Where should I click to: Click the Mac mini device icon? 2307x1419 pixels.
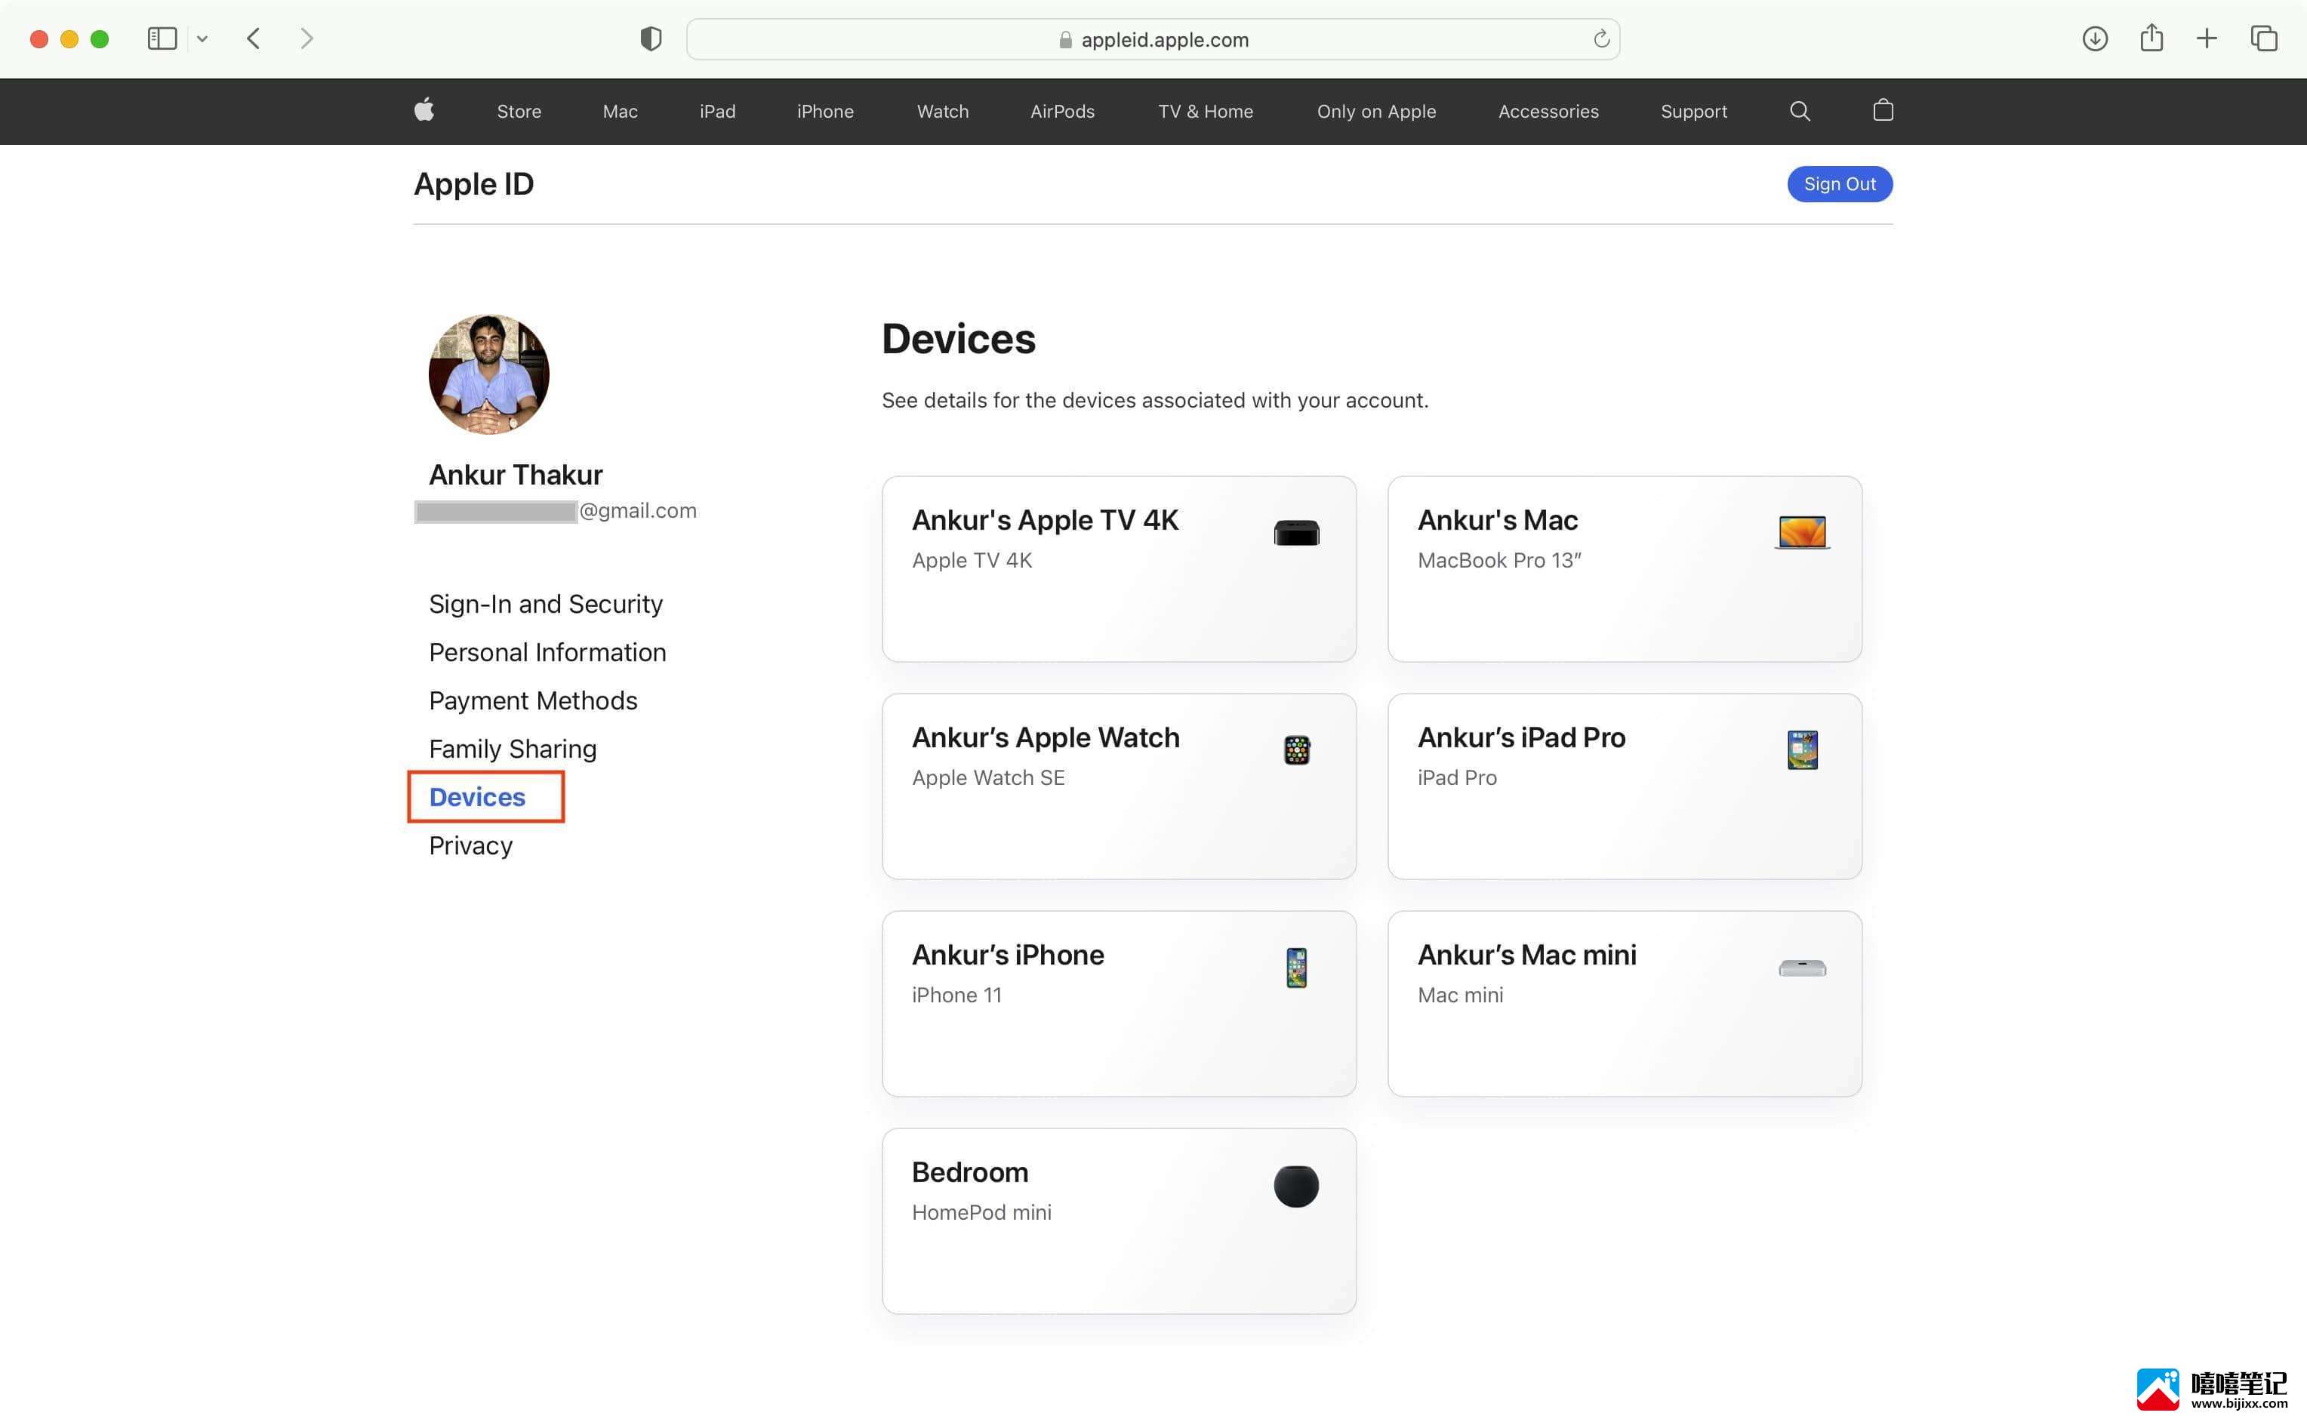click(1800, 968)
